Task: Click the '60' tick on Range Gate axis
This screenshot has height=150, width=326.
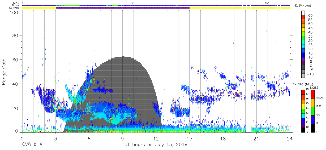Action: (x=15, y=60)
